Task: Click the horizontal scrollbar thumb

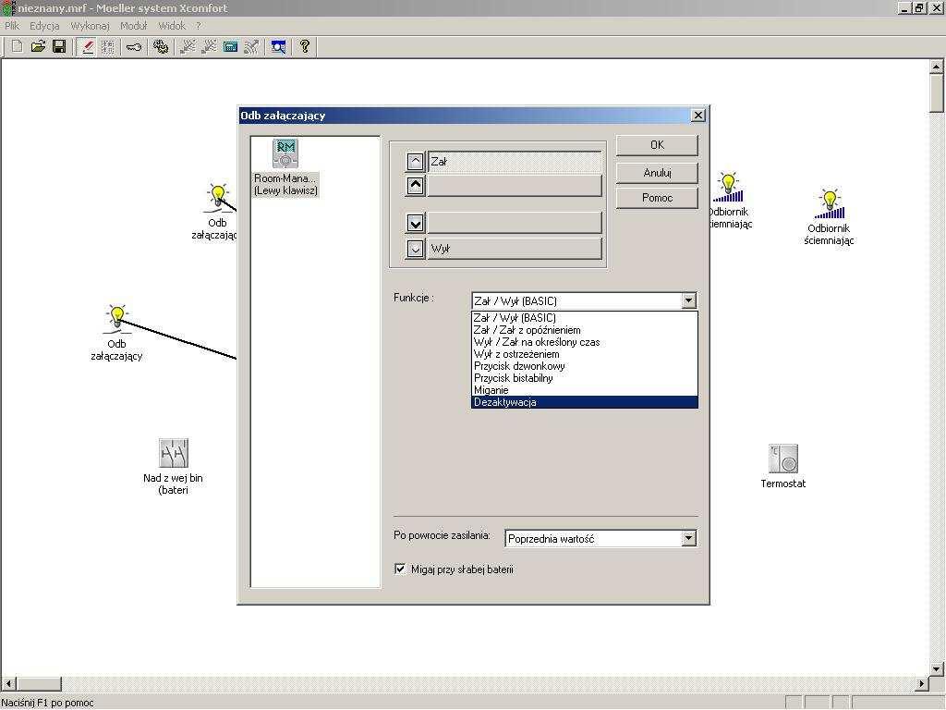Action: (39, 684)
